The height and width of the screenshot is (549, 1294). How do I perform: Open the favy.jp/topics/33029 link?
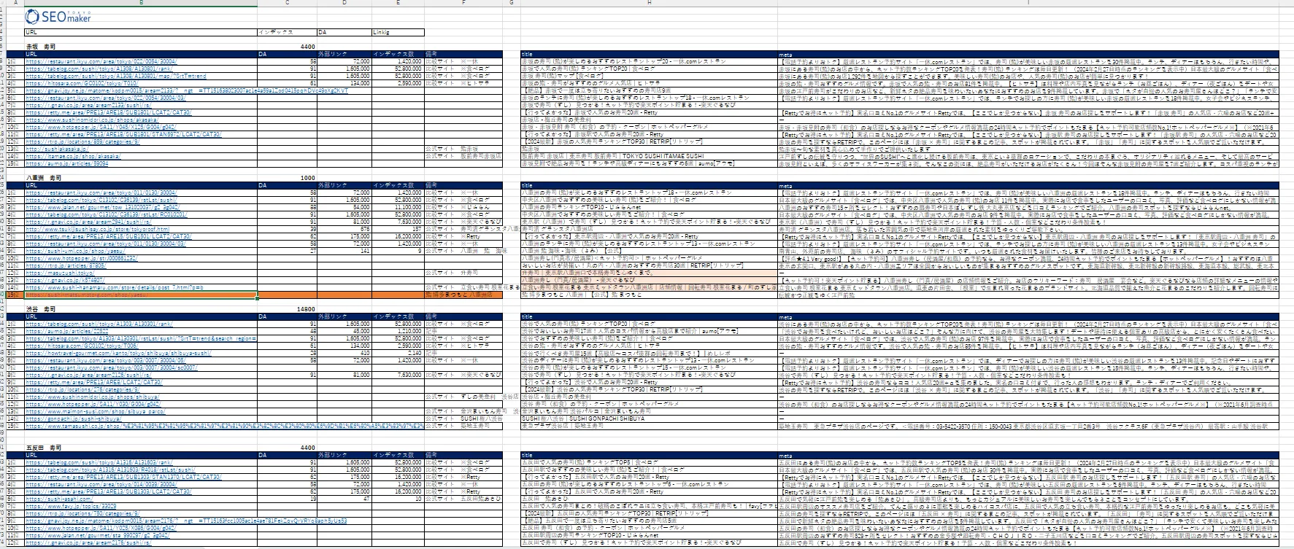click(71, 506)
